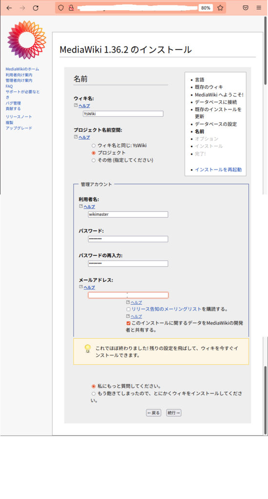
Task: Bookmark this page with the star icon
Action: (x=220, y=8)
